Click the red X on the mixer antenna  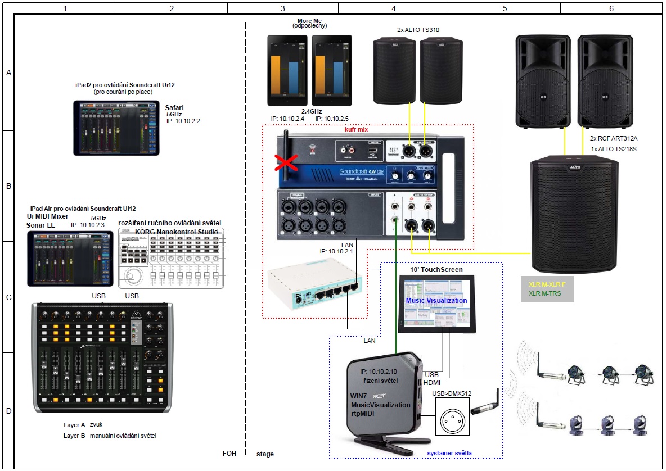287,163
